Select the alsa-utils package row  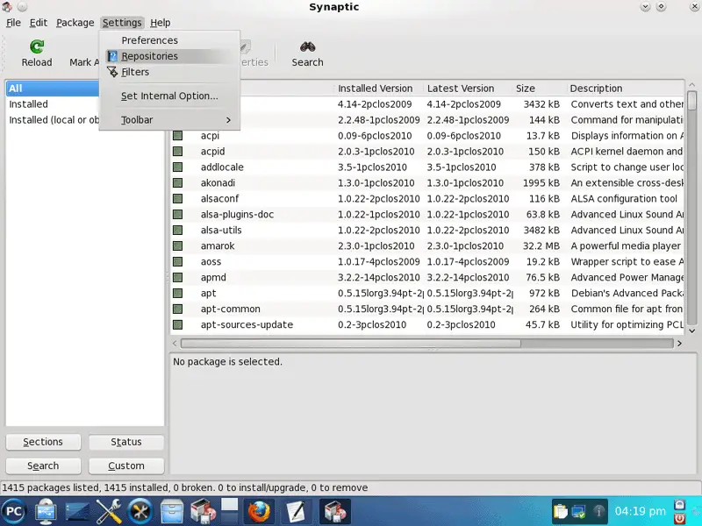coord(427,231)
